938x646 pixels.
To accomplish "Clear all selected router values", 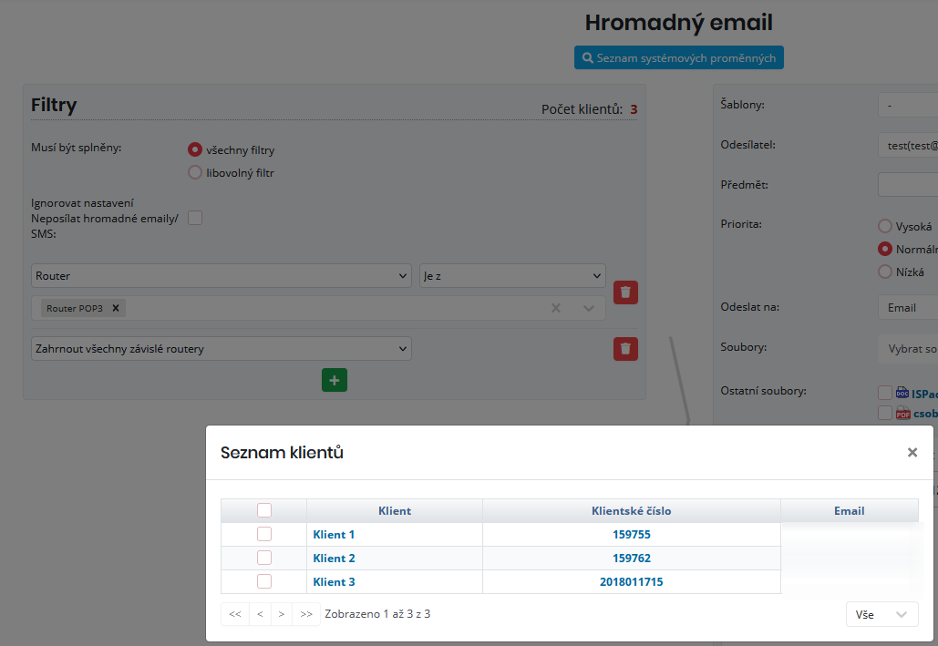I will coord(556,308).
